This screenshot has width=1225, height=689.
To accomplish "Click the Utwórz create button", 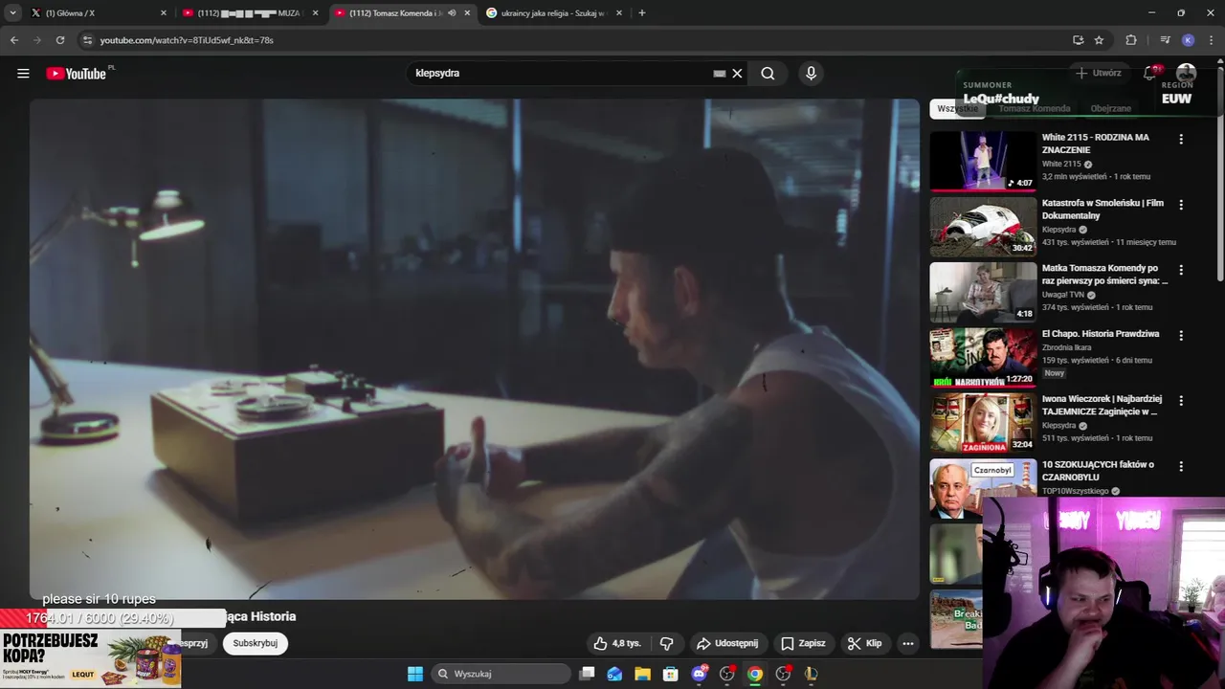I will click(x=1098, y=73).
